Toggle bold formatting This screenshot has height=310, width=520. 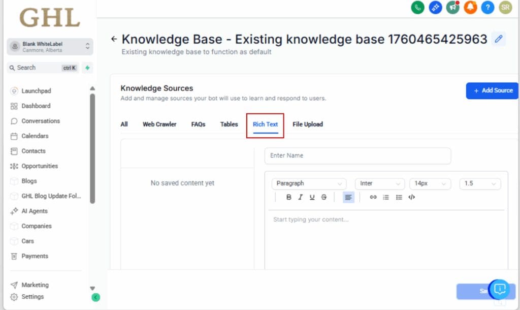coord(289,197)
